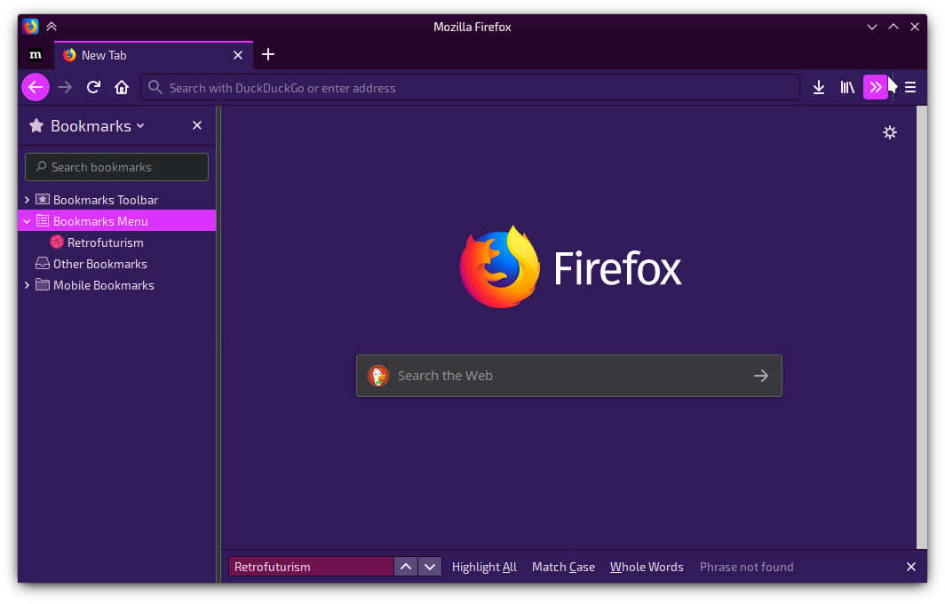This screenshot has height=604, width=945.
Task: Select the Other Bookmarks row
Action: pos(117,264)
